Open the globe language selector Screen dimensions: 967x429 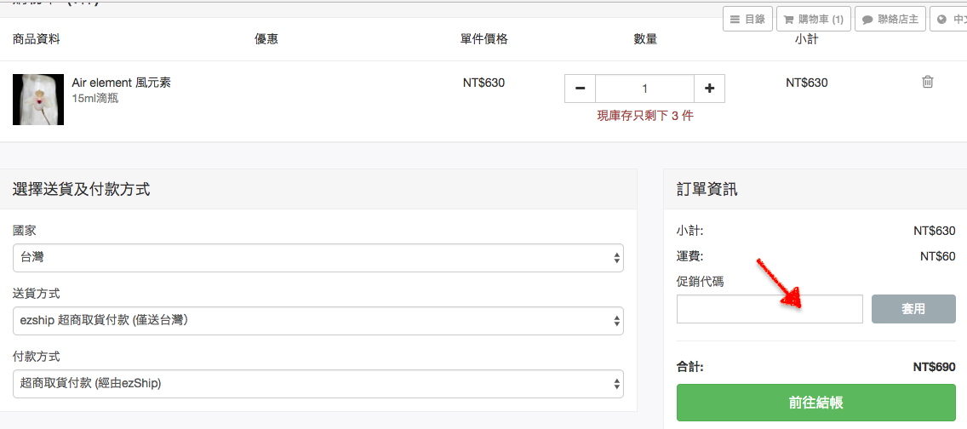948,19
